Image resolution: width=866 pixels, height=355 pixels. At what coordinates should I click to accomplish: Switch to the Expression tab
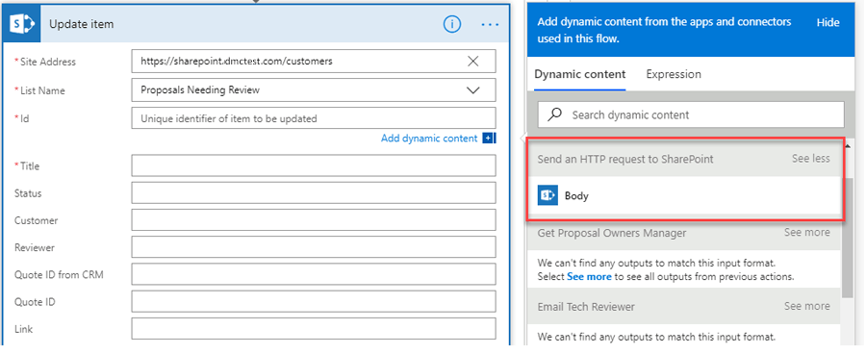(x=674, y=74)
